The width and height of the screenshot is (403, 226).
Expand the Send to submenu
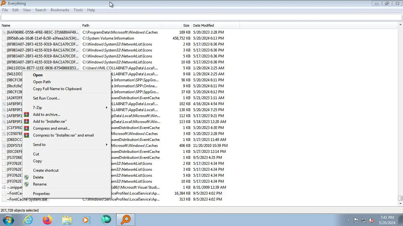(67, 145)
